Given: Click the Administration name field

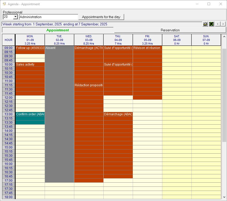Looking at the screenshot, I should (x=49, y=17).
